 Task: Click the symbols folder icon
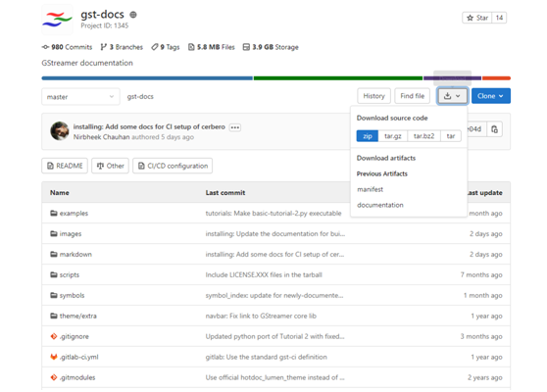(53, 295)
